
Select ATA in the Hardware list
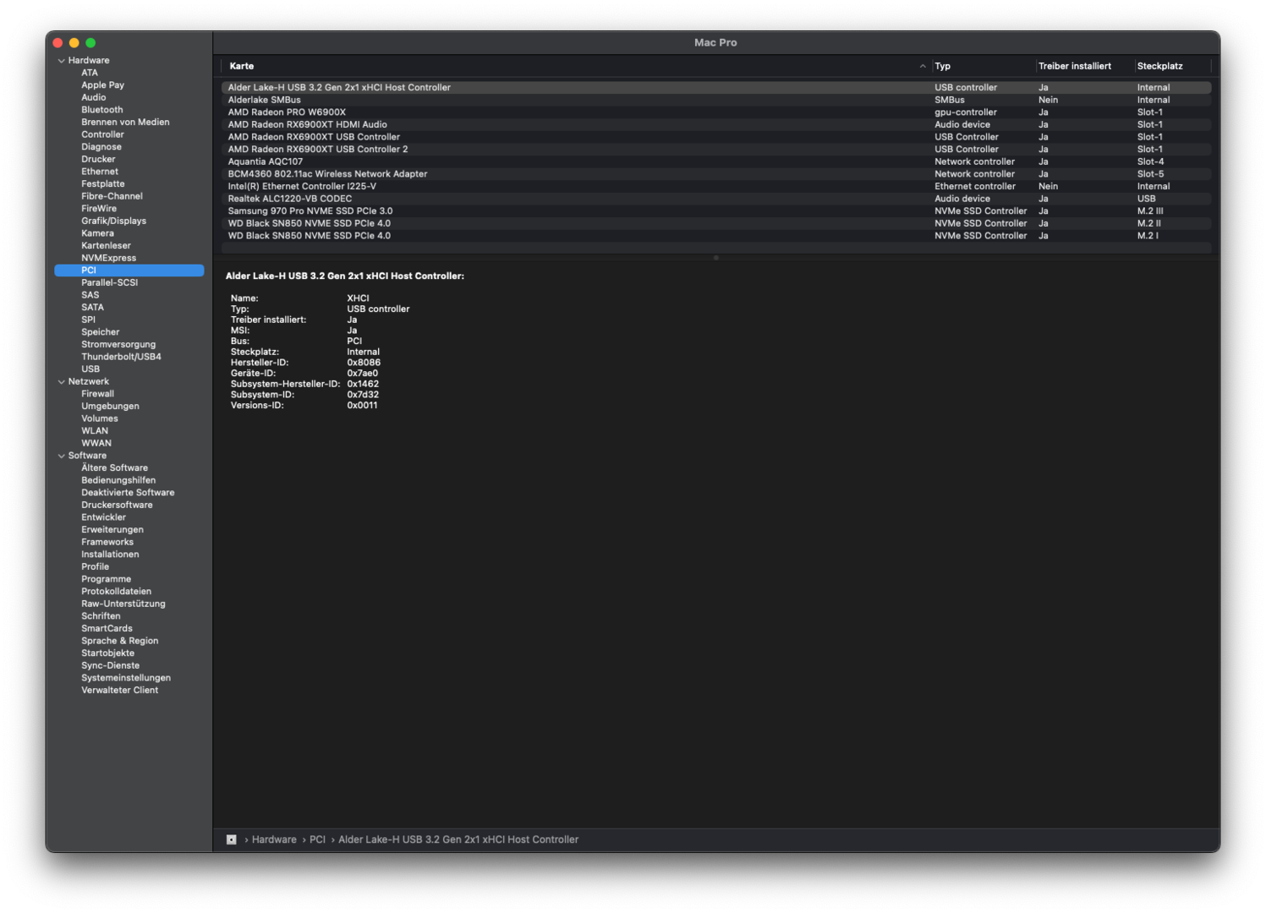coord(90,73)
